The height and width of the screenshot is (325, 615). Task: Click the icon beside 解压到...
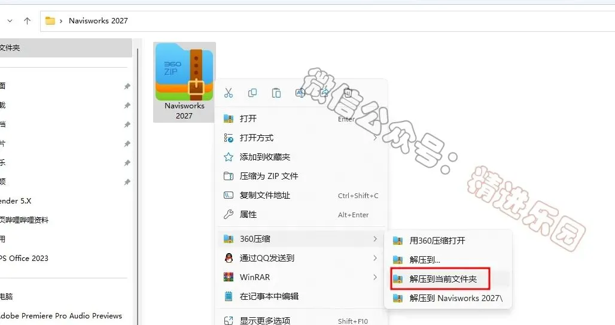pyautogui.click(x=398, y=260)
